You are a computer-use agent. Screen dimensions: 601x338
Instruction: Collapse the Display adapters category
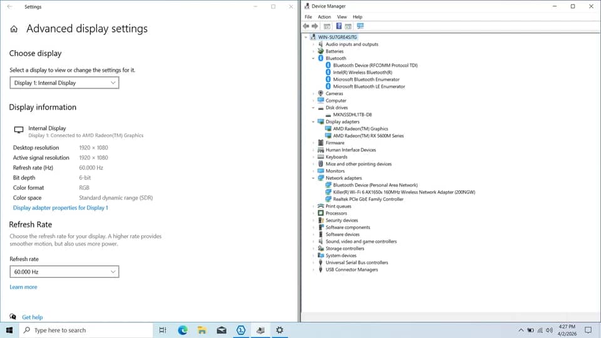[314, 122]
